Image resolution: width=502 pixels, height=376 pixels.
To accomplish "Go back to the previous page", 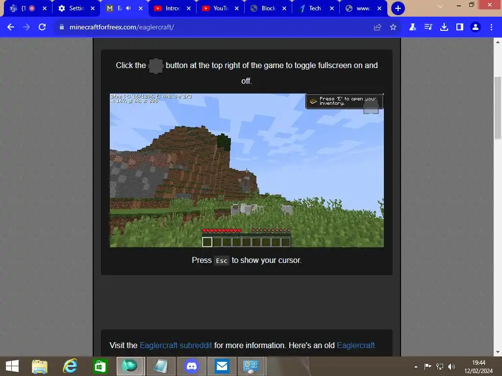I will 11,27.
